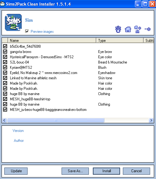Maximize the Clean Installer window
Viewport: 156px width, 179px height.
(145, 4)
